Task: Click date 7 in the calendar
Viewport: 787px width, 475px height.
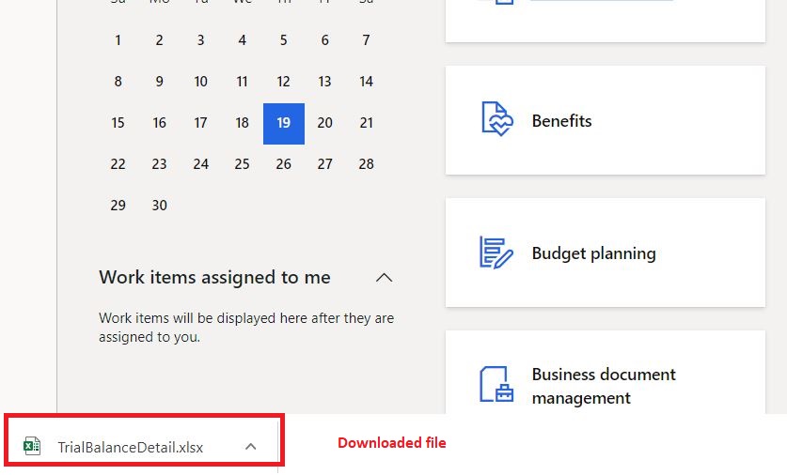Action: 367,40
